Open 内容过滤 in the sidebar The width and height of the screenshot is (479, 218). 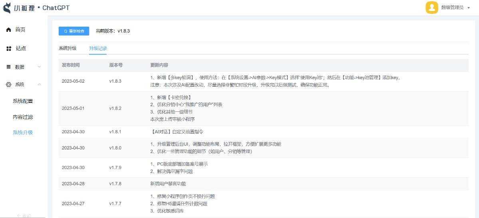click(23, 117)
